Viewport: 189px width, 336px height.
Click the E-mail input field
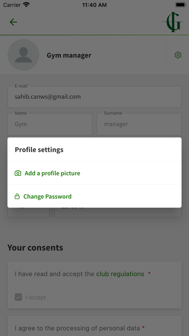[x=94, y=97]
